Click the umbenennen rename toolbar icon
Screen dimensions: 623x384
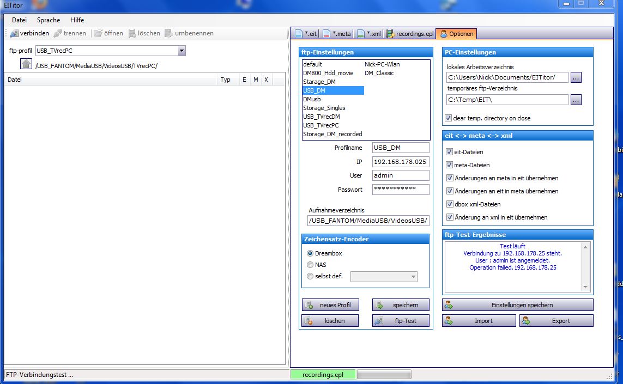tap(169, 33)
